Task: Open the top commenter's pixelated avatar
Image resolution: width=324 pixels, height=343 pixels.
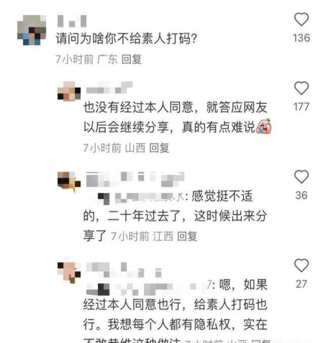Action: 32,30
